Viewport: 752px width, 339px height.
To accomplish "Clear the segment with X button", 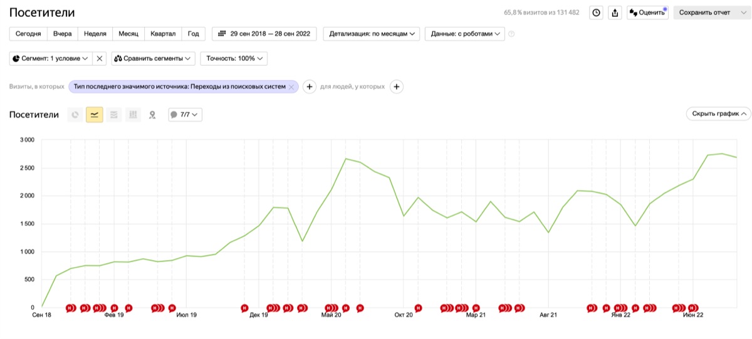I will pyautogui.click(x=99, y=58).
